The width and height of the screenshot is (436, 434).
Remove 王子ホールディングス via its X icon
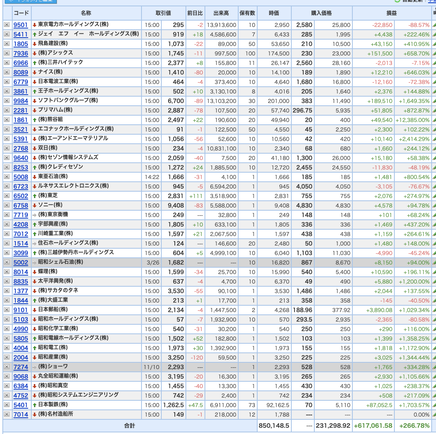pyautogui.click(x=7, y=91)
